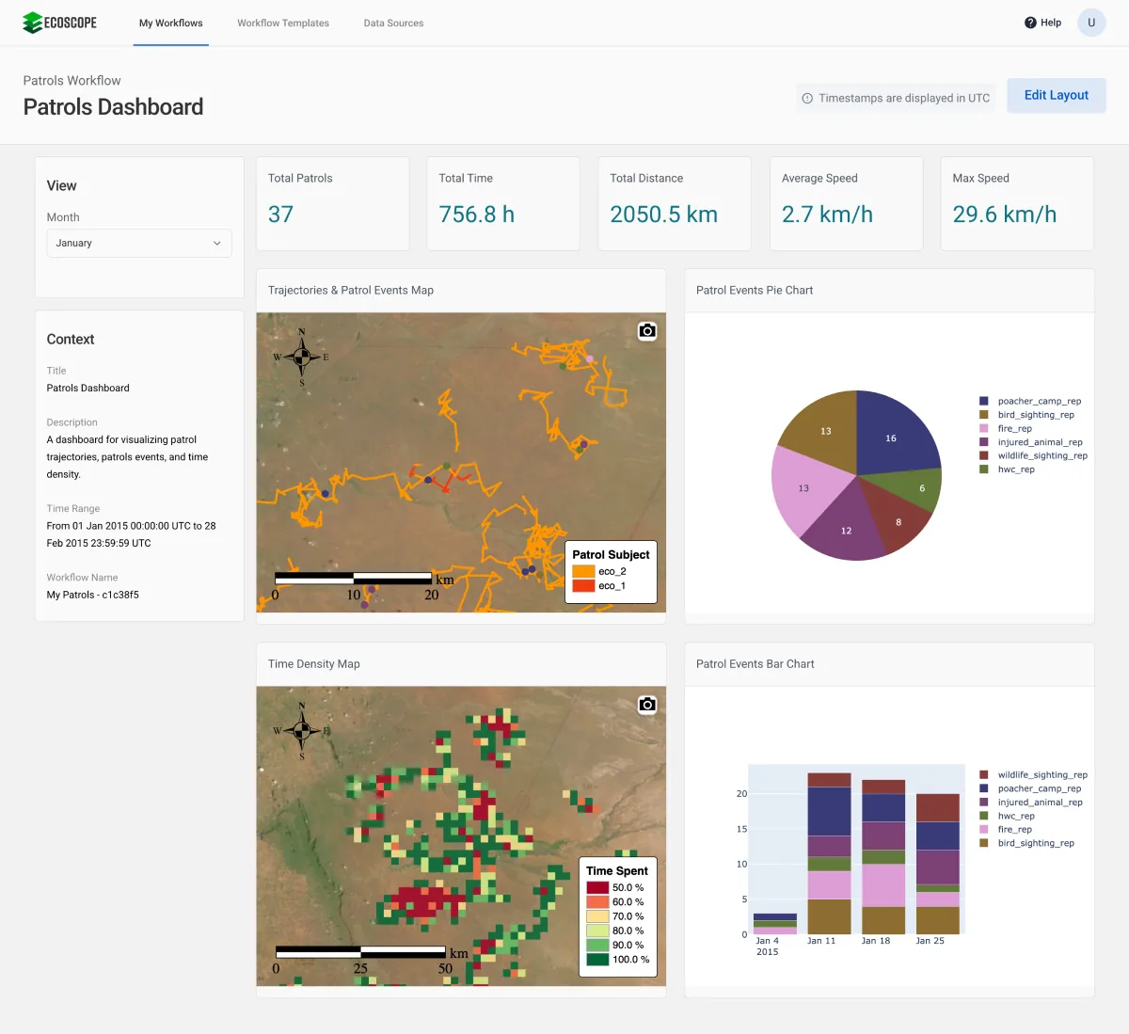Click Workflow Name value My Patrols - c1c38f5
1129x1034 pixels.
93,595
